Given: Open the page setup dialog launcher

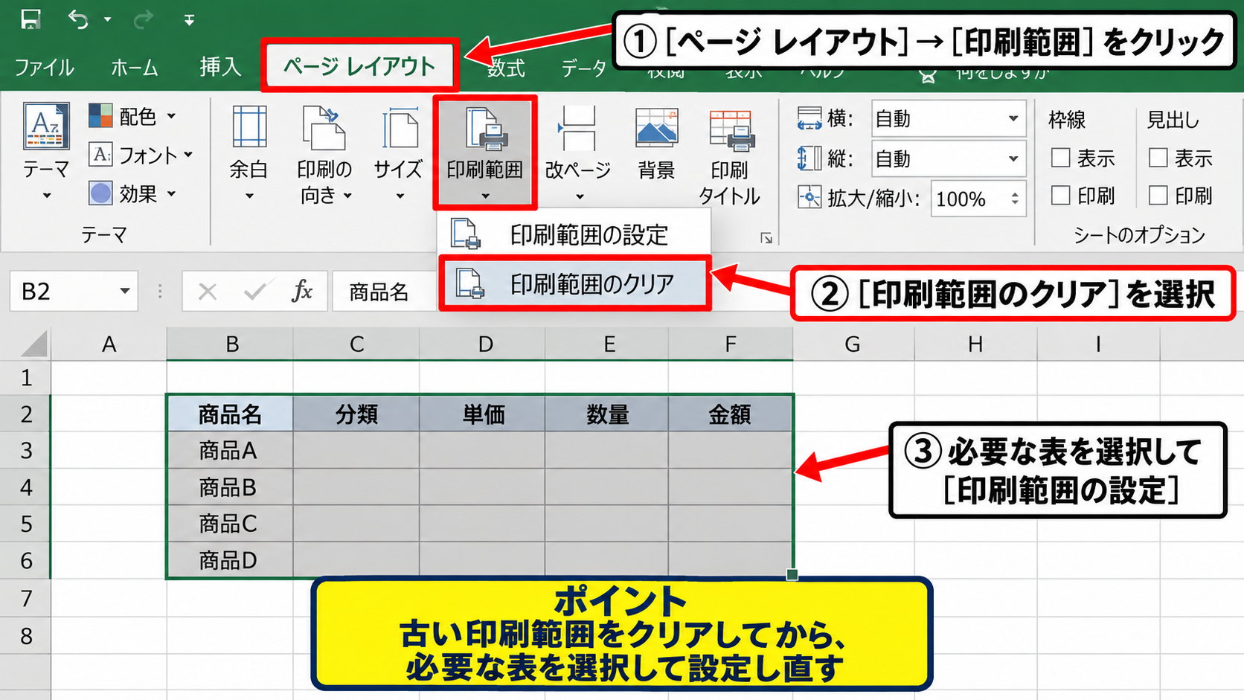Looking at the screenshot, I should [766, 238].
